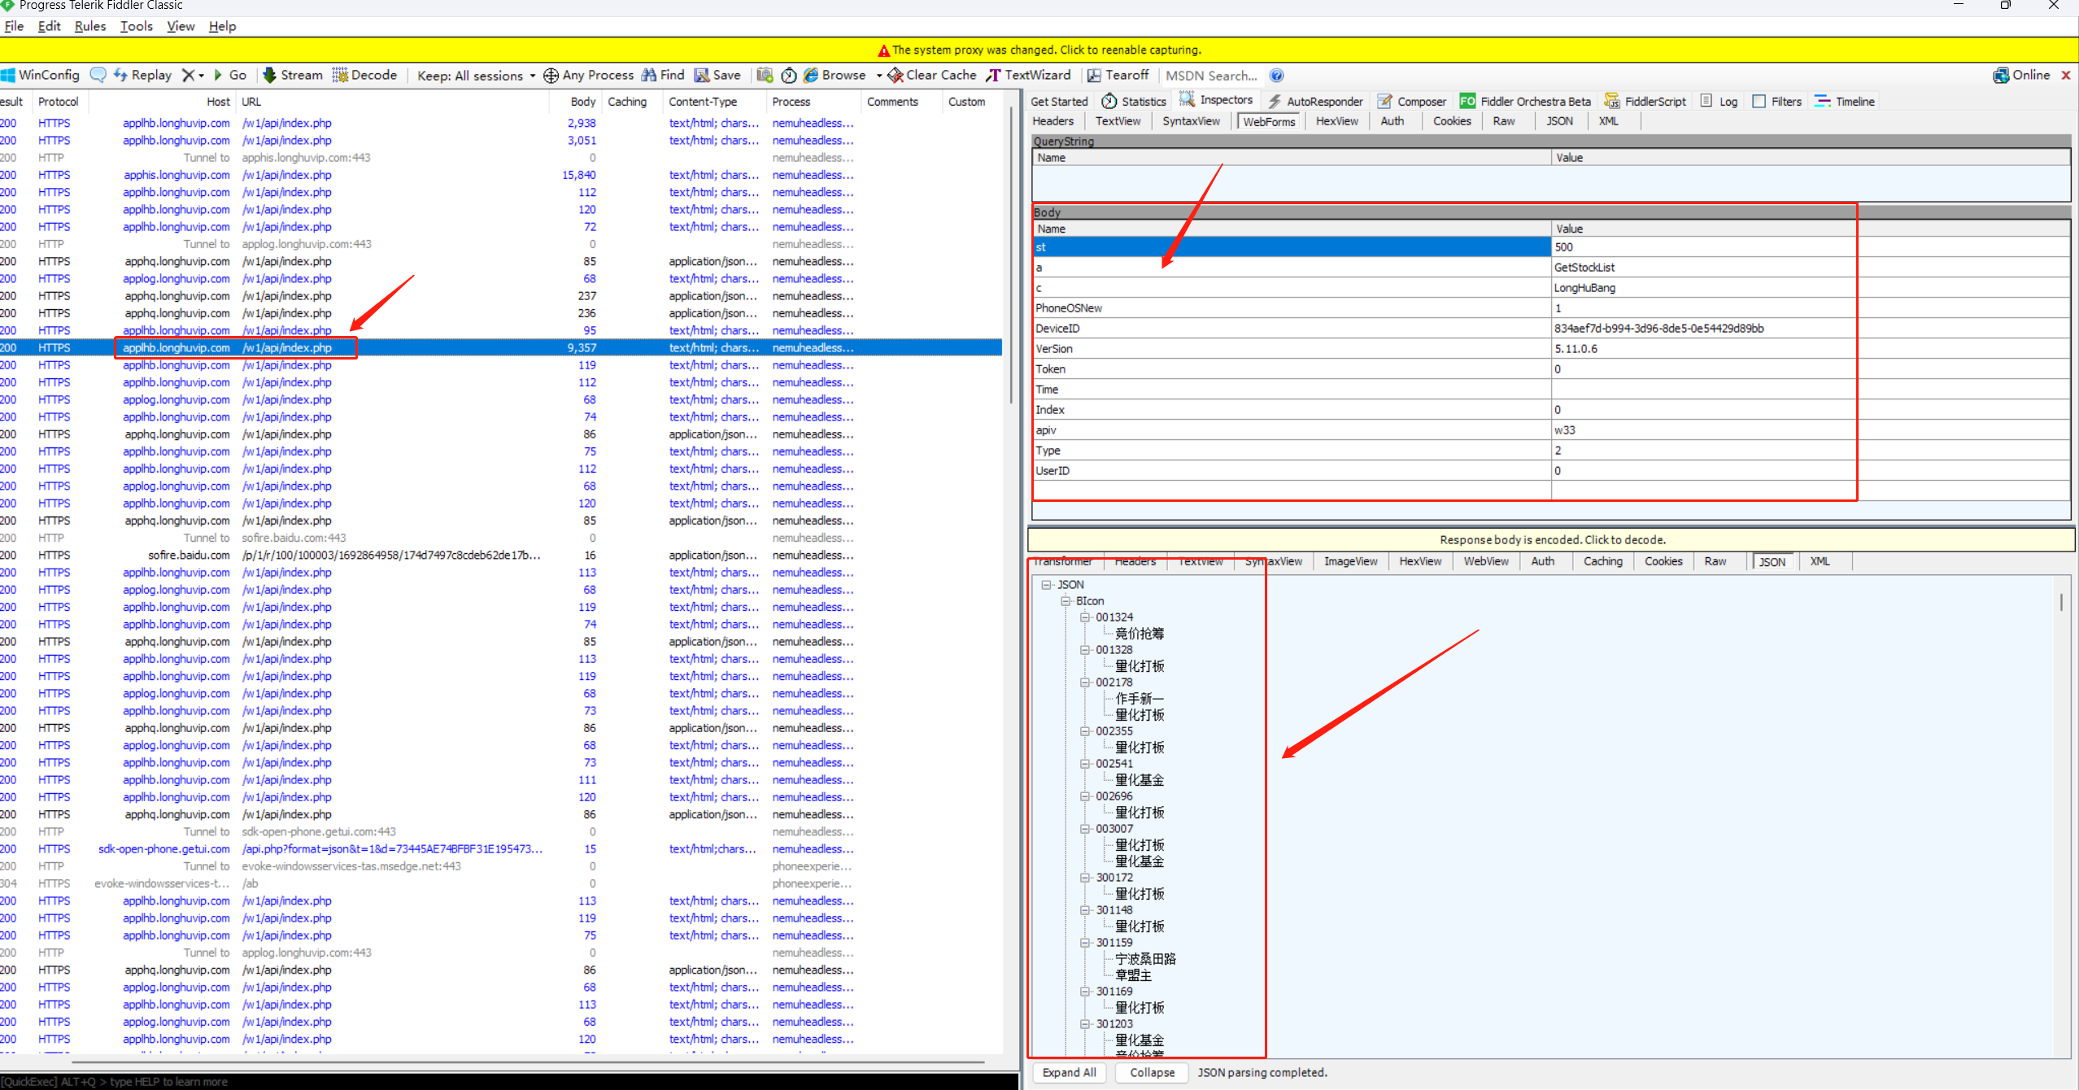
Task: Switch to the Statistics tab
Action: click(x=1134, y=101)
